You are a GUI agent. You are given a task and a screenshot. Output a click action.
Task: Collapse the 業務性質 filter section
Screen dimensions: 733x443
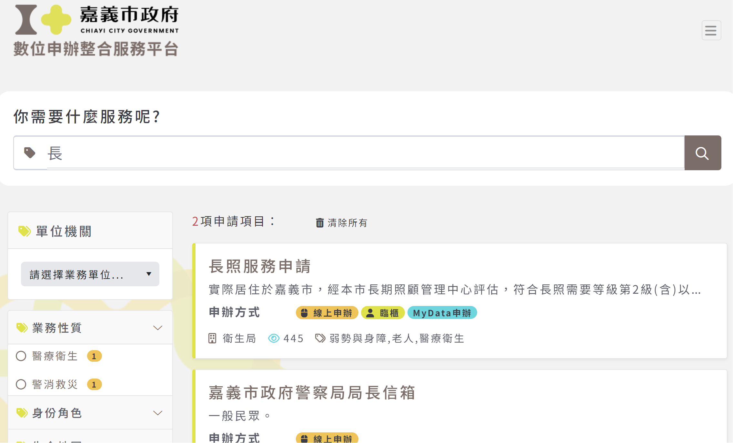tap(157, 328)
